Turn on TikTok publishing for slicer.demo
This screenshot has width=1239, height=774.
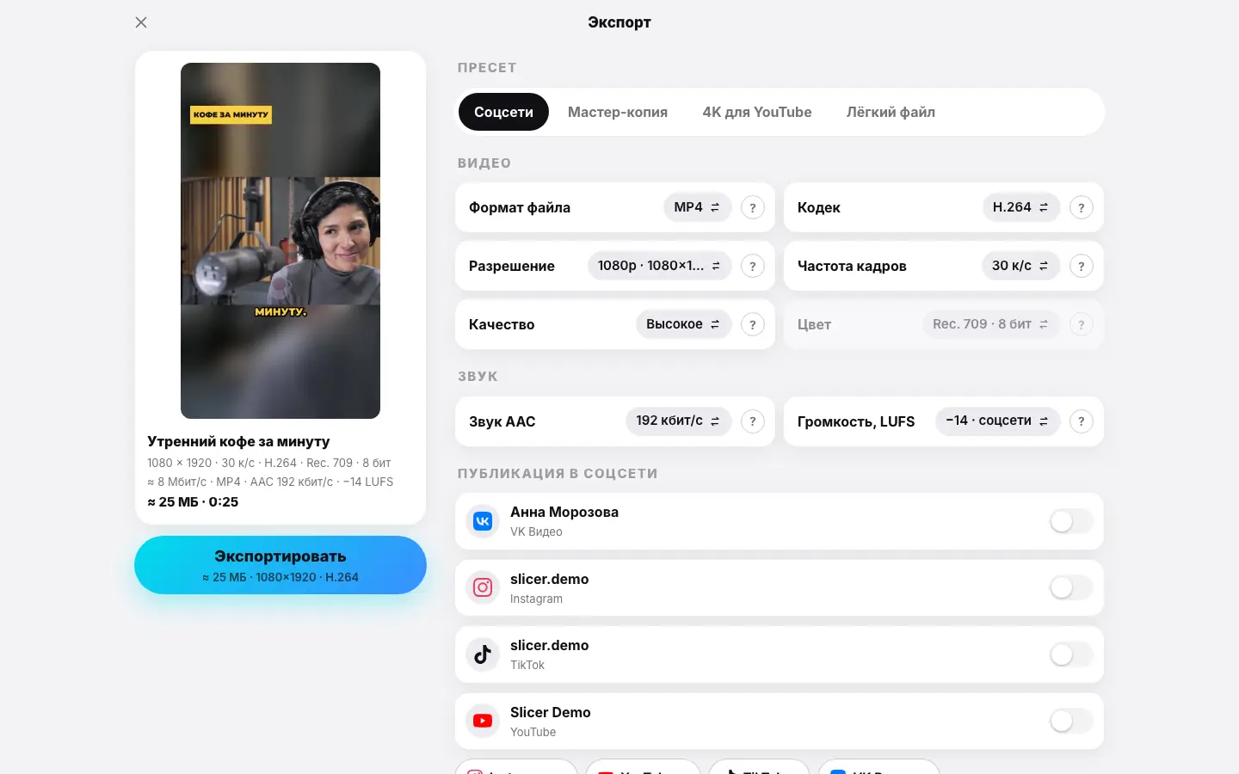click(x=1071, y=654)
